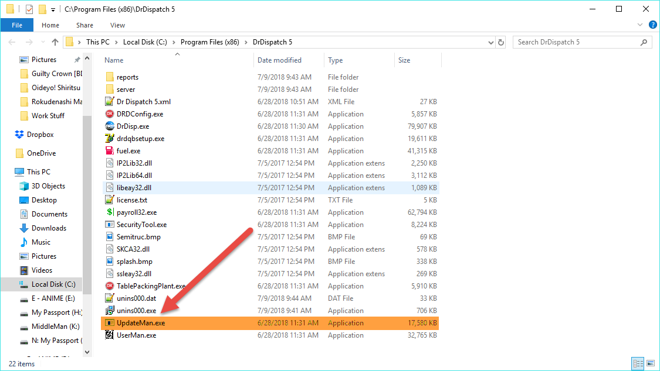This screenshot has height=371, width=660.
Task: Select the libeay32.dll file
Action: [270, 188]
